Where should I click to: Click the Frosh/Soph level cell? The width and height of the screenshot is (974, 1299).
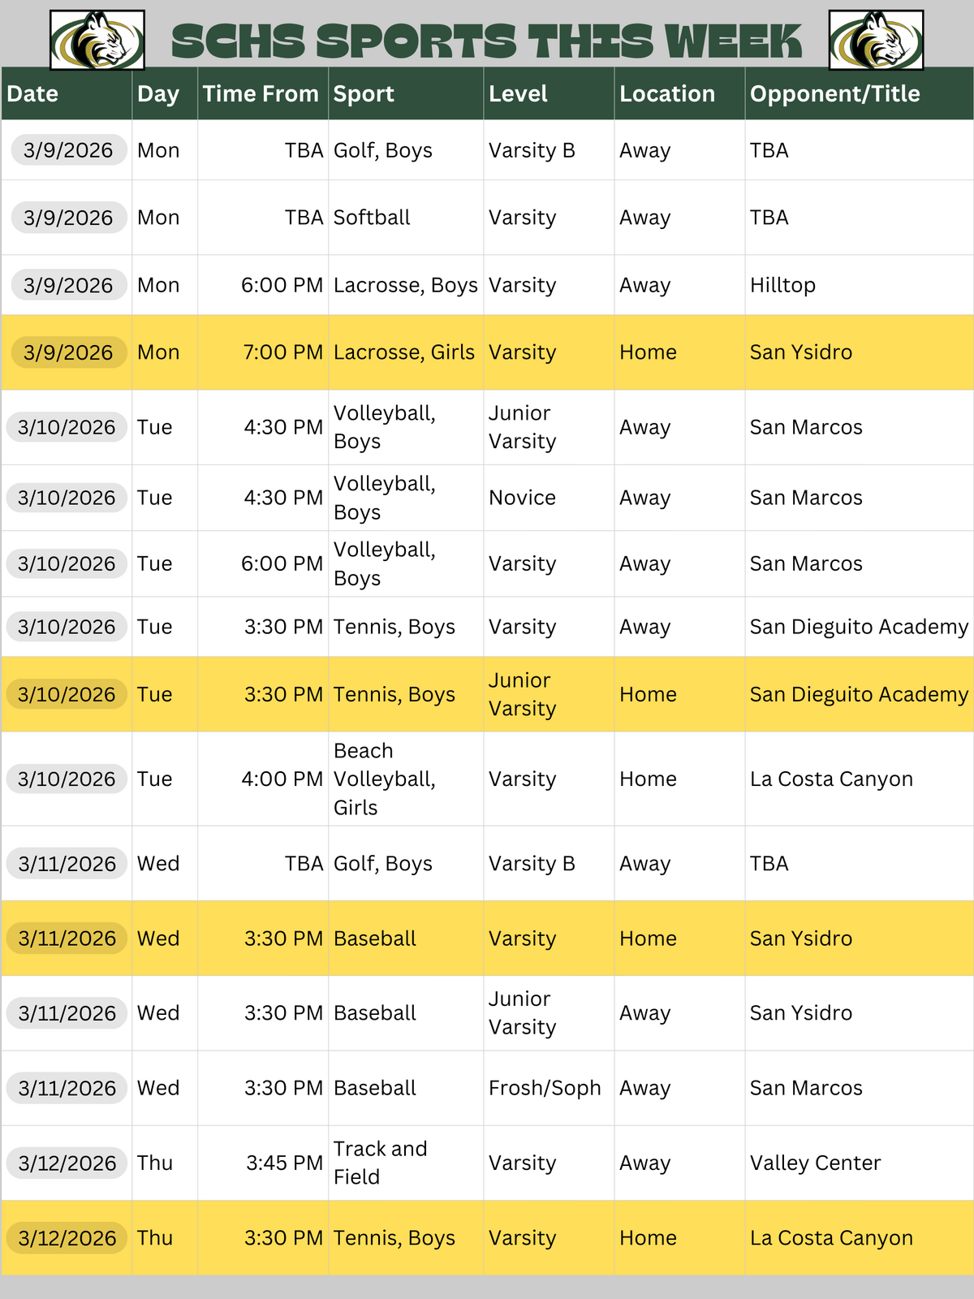tap(545, 1089)
